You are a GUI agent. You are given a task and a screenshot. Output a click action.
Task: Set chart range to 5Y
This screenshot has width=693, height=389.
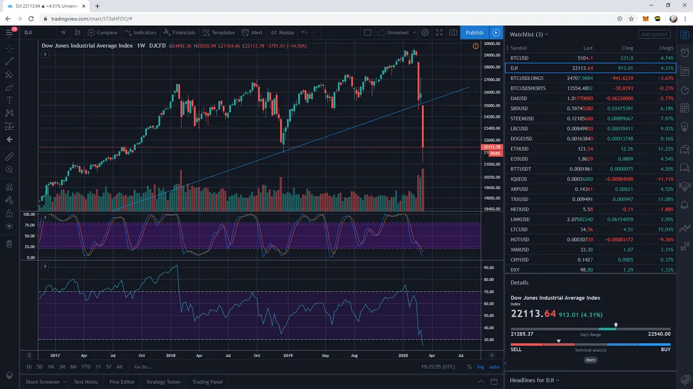coord(109,367)
